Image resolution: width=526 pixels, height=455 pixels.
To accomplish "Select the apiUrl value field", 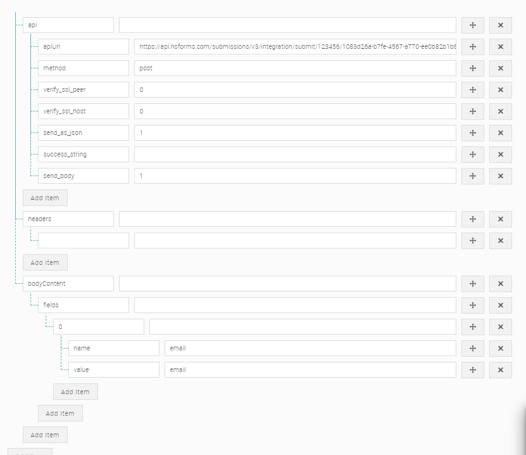I will click(x=296, y=46).
